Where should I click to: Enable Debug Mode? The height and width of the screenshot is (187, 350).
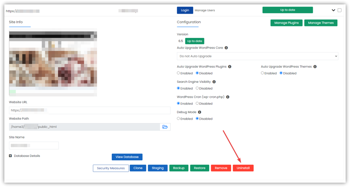[x=178, y=119]
